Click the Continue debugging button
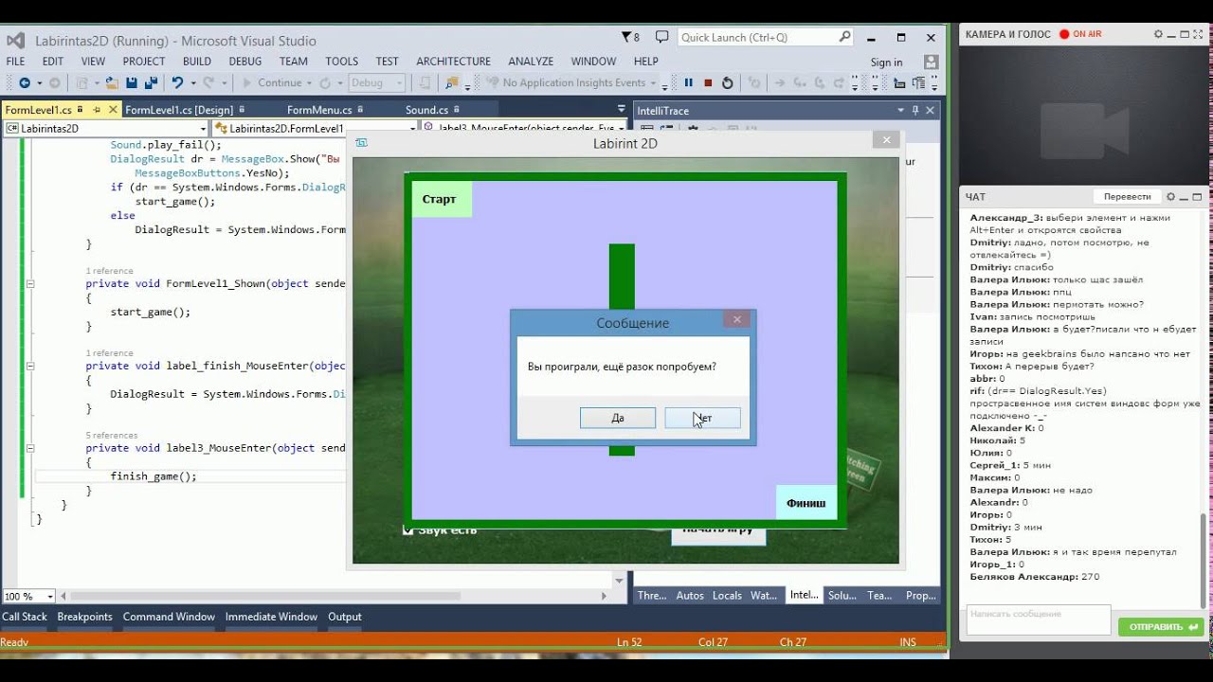1213x682 pixels. pyautogui.click(x=273, y=82)
